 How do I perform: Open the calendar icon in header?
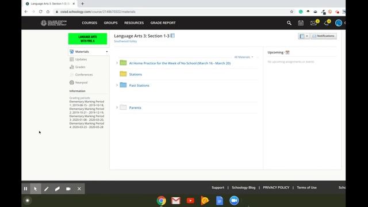301,23
